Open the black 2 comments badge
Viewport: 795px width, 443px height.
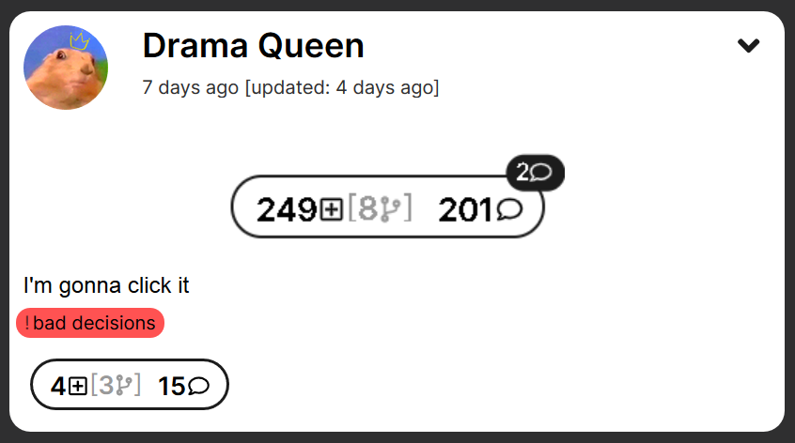point(535,173)
